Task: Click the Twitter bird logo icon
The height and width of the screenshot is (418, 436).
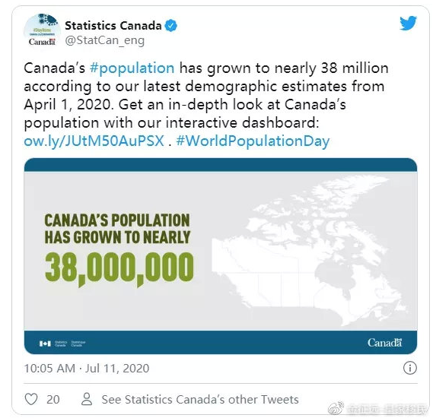Action: pyautogui.click(x=408, y=23)
